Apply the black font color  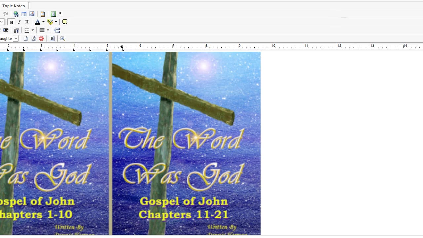point(38,22)
